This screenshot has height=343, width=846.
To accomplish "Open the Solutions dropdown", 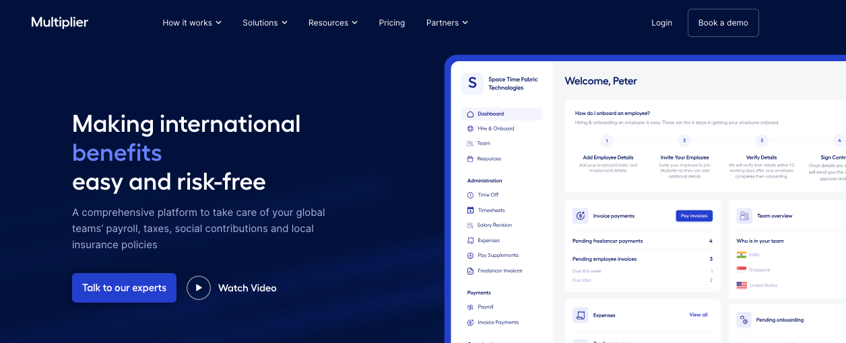I will point(265,23).
